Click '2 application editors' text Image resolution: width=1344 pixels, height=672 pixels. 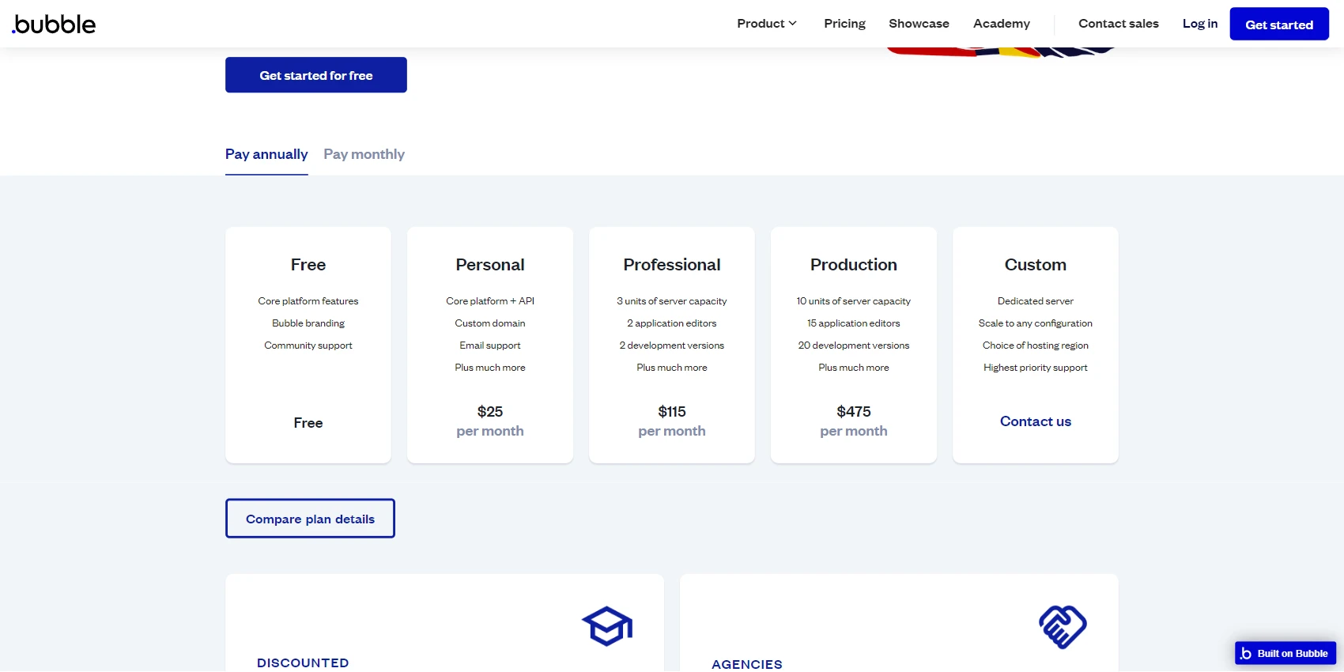click(672, 323)
